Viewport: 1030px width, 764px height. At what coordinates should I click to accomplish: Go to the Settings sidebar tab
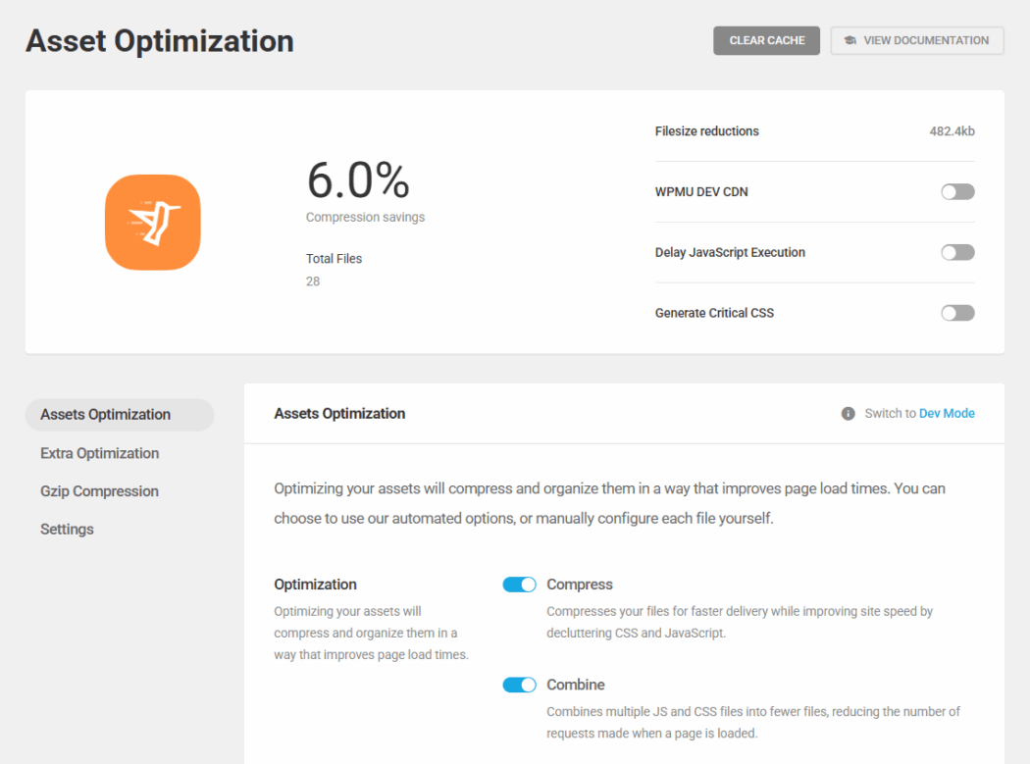67,530
